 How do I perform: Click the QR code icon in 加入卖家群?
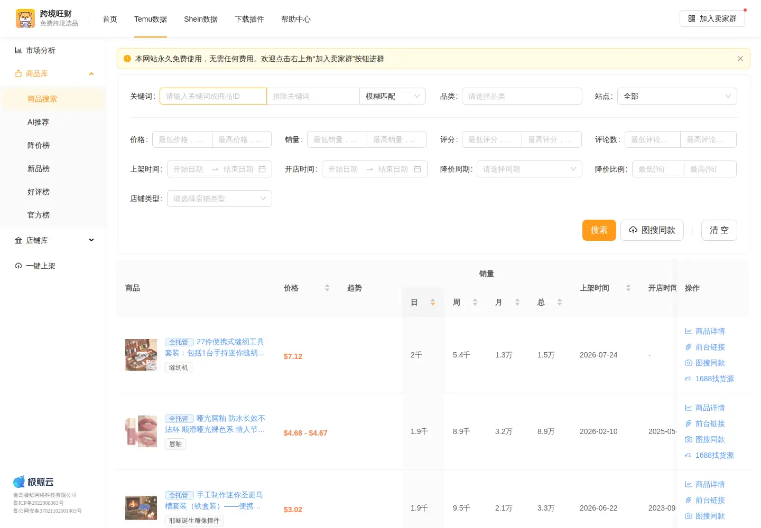tap(692, 18)
